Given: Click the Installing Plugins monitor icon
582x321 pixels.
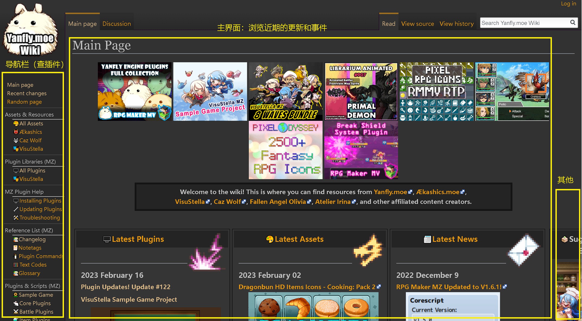Looking at the screenshot, I should [x=16, y=201].
